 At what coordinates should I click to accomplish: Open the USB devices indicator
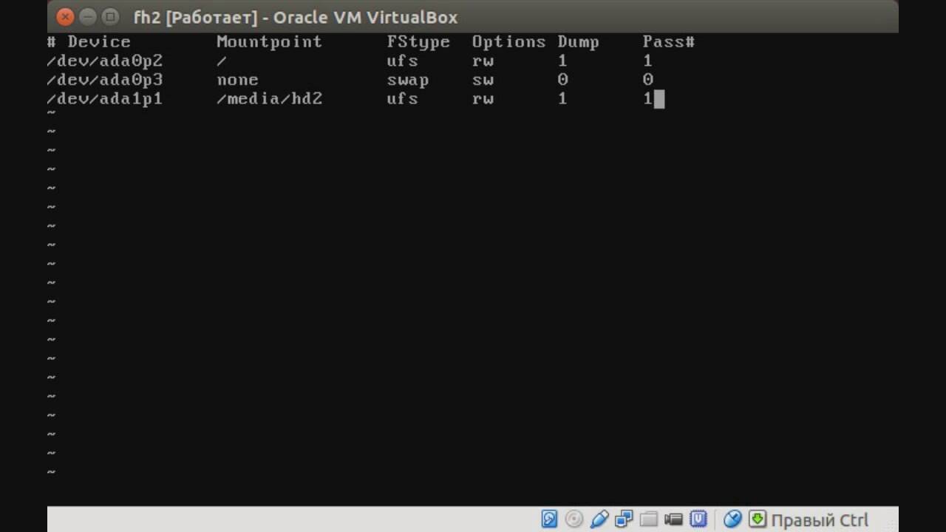[599, 519]
